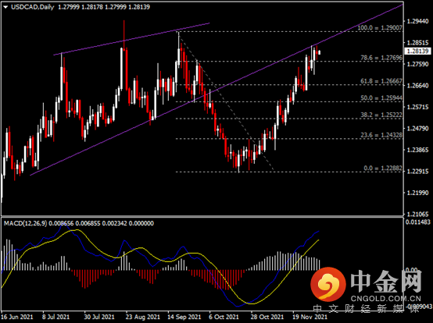Screen dimensions: 433x323
Task: Click the 1.24790 price axis label
Action: coord(418,129)
